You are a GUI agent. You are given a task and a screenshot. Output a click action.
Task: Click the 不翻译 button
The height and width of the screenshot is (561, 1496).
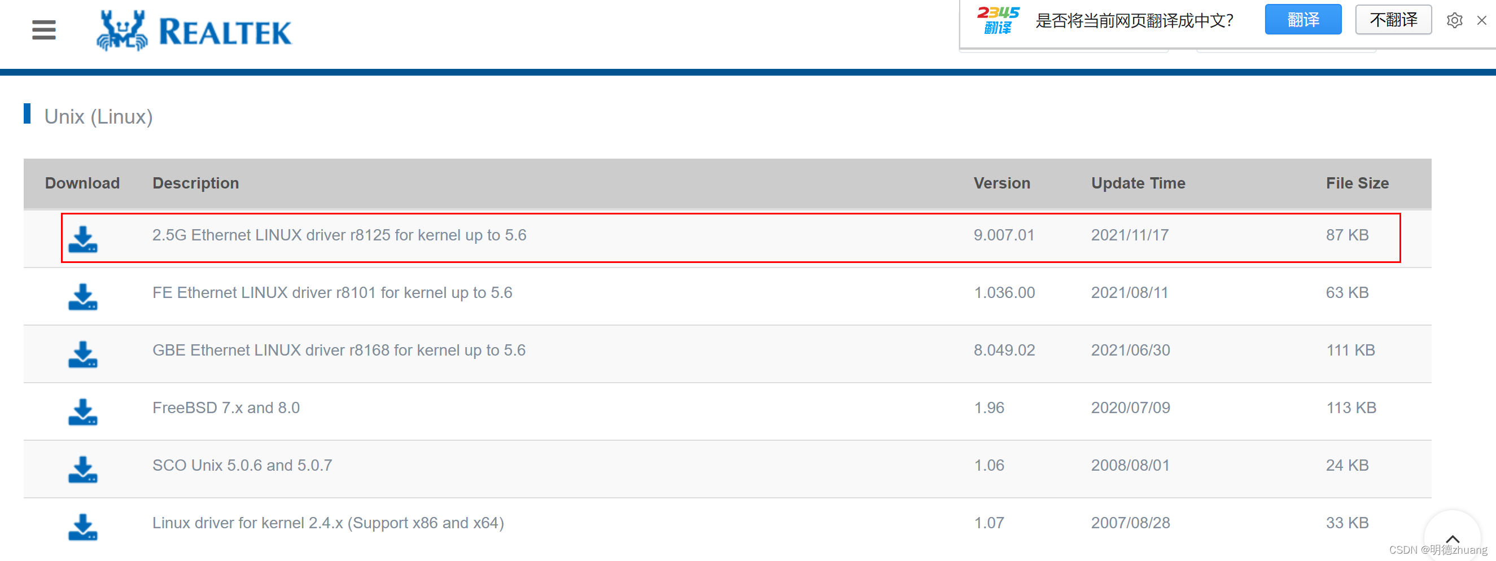coord(1393,20)
